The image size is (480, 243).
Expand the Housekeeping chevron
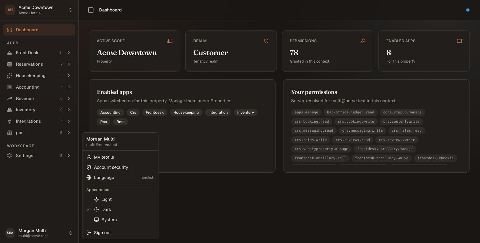coord(69,76)
